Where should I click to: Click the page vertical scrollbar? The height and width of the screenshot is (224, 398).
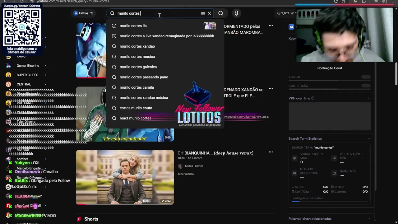(396, 73)
